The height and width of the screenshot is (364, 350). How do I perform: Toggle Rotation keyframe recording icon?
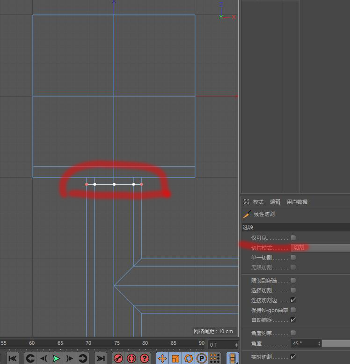point(189,358)
